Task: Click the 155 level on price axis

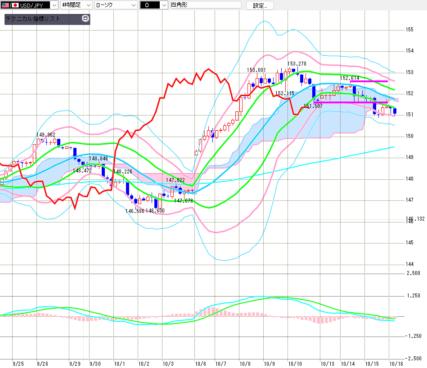Action: [409, 30]
